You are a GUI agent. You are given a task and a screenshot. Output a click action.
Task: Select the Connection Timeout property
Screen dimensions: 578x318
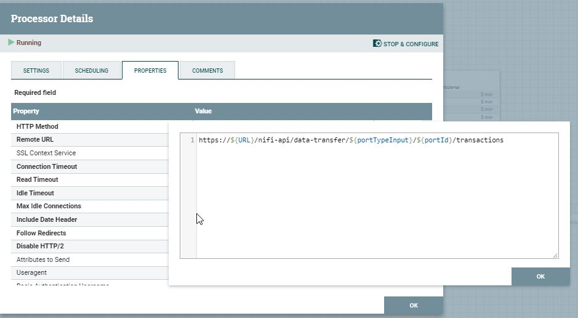[90, 166]
